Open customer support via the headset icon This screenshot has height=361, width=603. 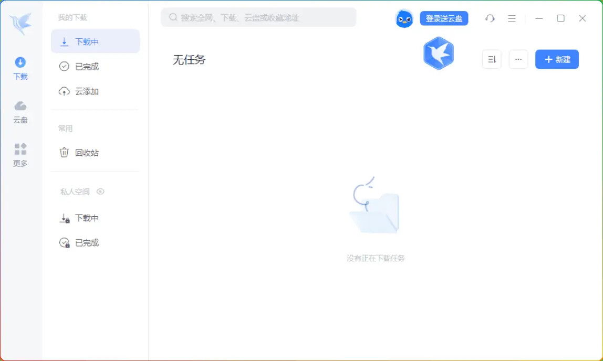(x=490, y=18)
